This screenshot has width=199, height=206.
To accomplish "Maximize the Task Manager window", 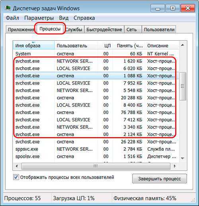I will [x=173, y=8].
